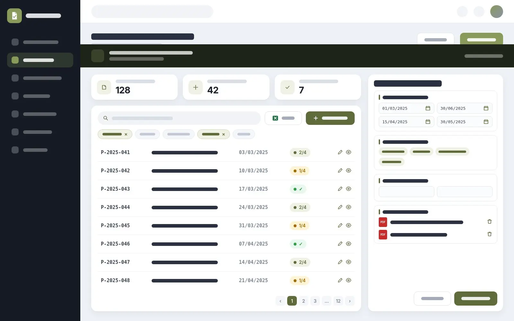This screenshot has width=514, height=321.
Task: View row P-2025-043 via eye icon
Action: tap(349, 189)
